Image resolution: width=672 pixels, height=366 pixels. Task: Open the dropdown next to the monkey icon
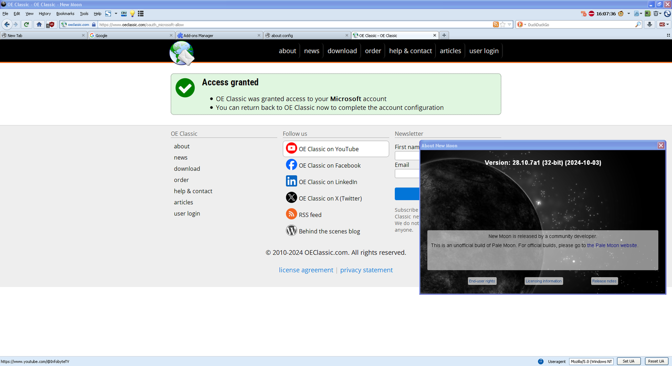tap(628, 14)
